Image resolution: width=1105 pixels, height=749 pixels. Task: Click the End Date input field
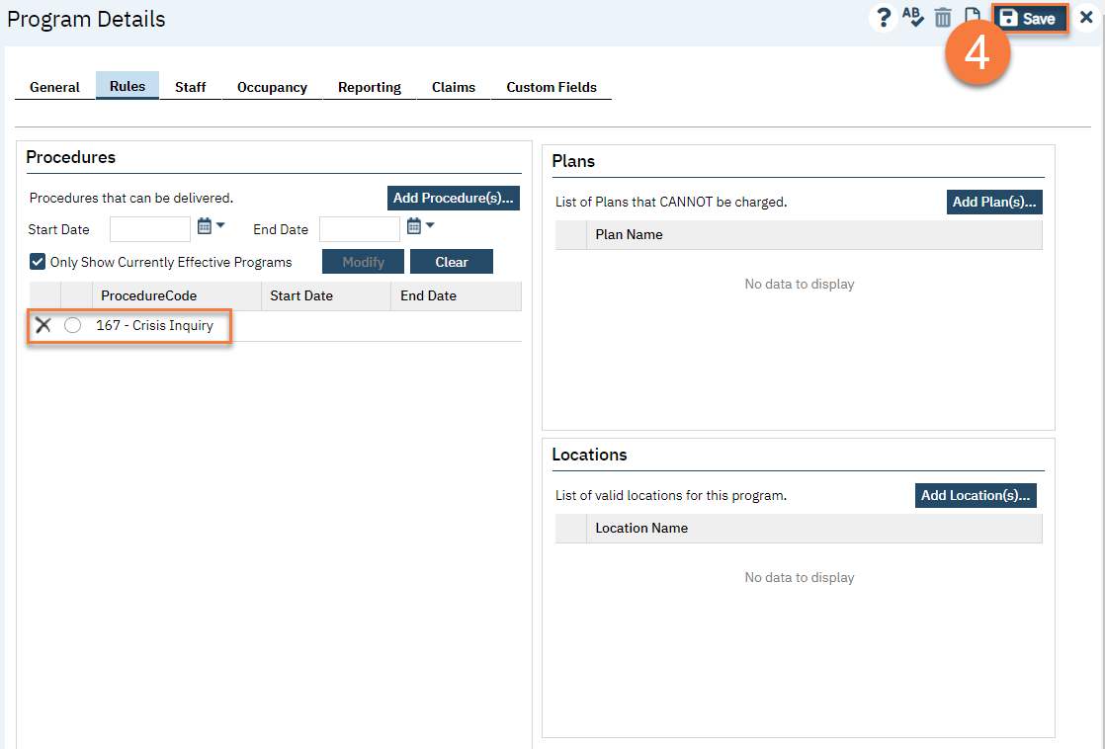coord(360,229)
